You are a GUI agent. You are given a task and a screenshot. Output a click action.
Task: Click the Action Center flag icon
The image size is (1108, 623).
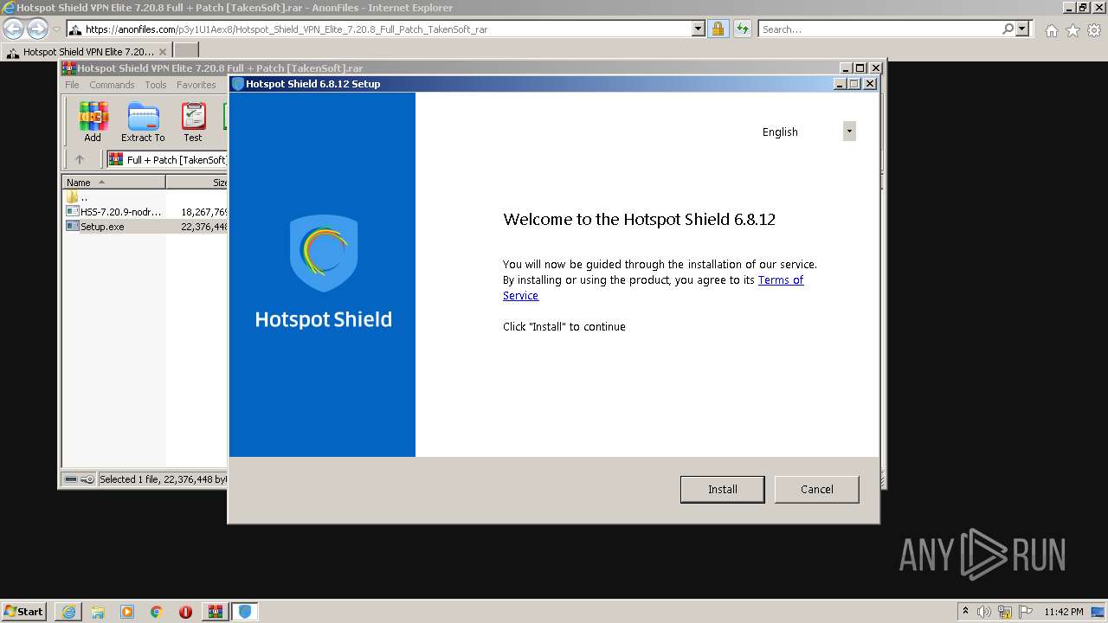click(1025, 612)
